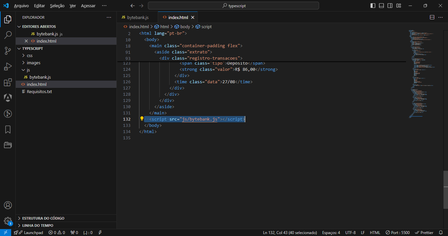This screenshot has height=236, width=448.
Task: Go back using the navigation arrow
Action: (x=132, y=6)
